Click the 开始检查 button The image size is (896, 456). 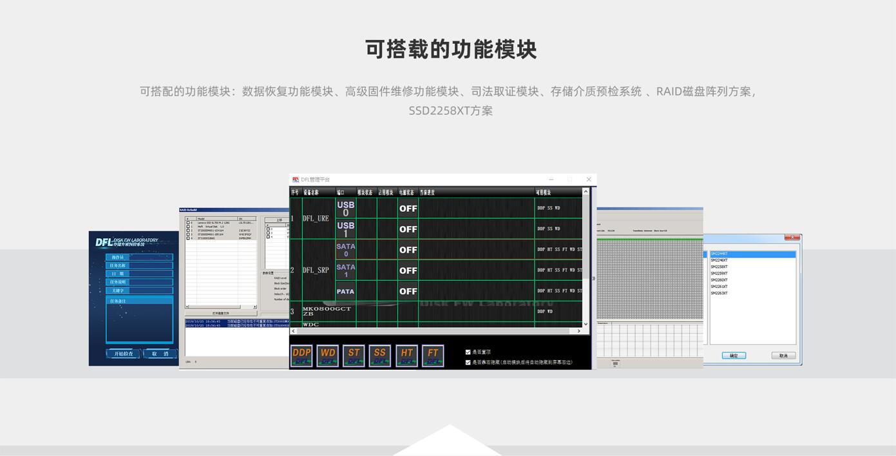124,354
